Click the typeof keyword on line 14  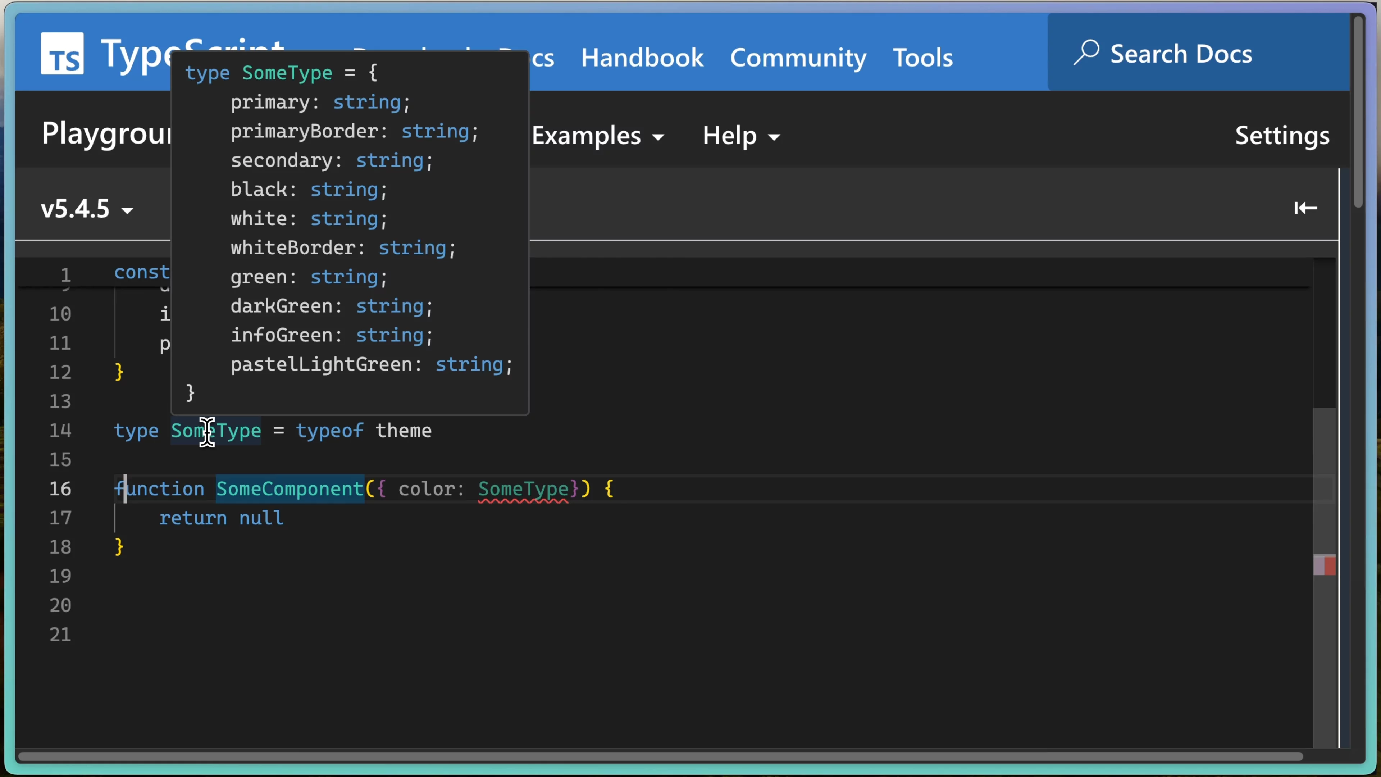click(329, 431)
